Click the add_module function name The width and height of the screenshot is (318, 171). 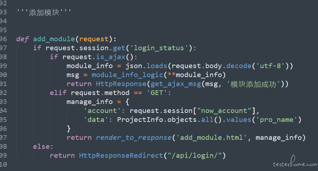click(54, 39)
